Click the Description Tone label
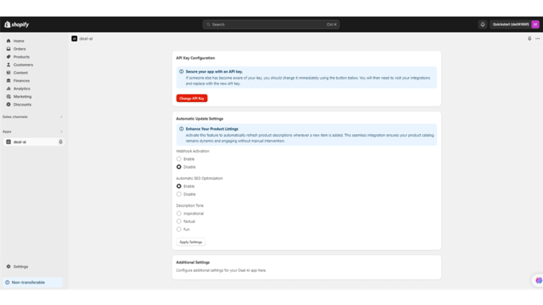The width and height of the screenshot is (543, 305). tap(190, 205)
